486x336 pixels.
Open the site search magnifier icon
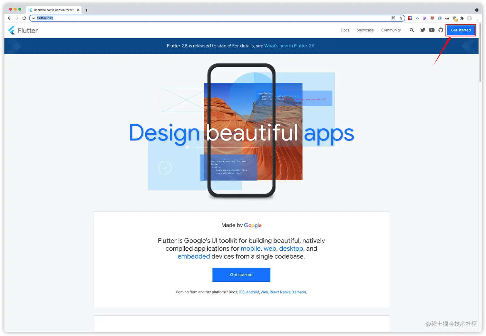point(412,30)
